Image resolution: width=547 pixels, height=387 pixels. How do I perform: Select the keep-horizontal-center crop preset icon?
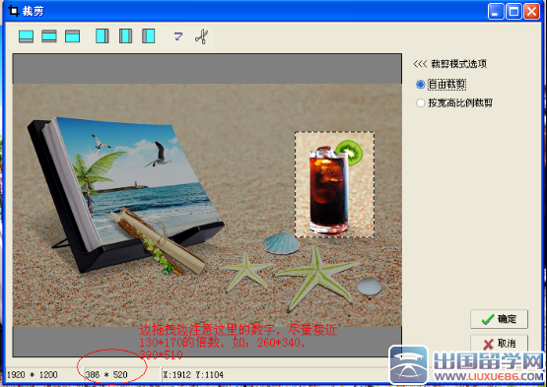[125, 36]
